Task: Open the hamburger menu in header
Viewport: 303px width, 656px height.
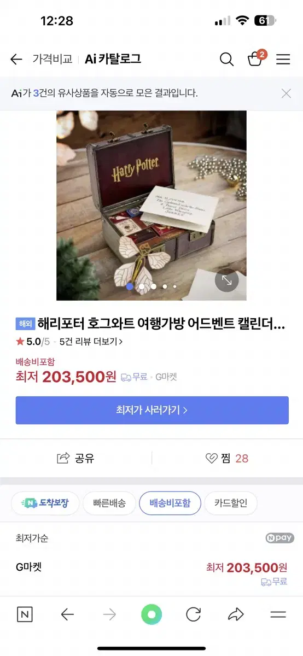Action: 283,60
